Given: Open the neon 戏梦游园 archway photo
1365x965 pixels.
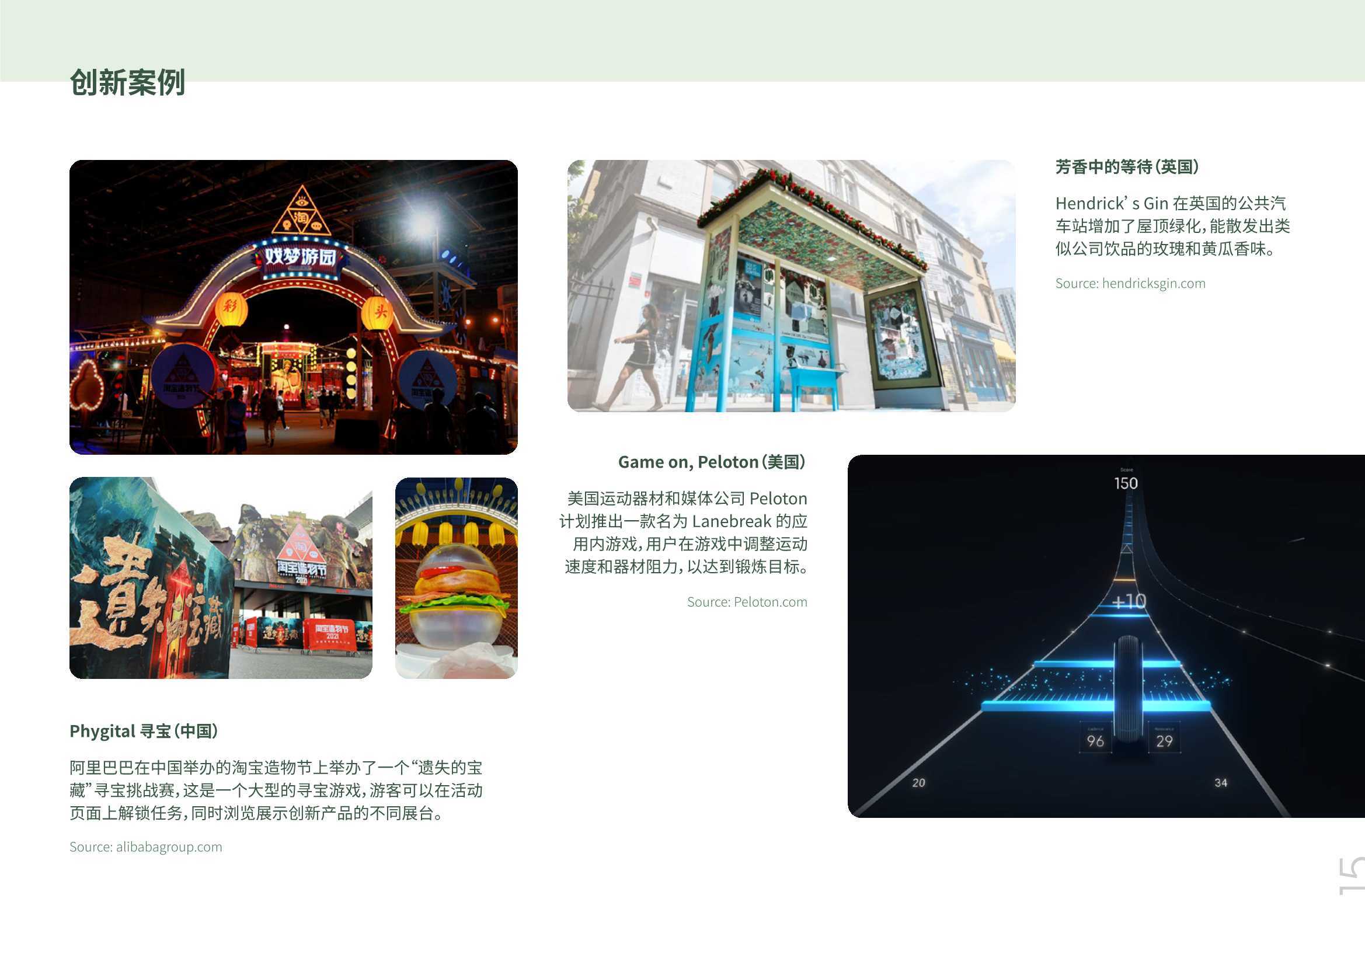Looking at the screenshot, I should (293, 307).
